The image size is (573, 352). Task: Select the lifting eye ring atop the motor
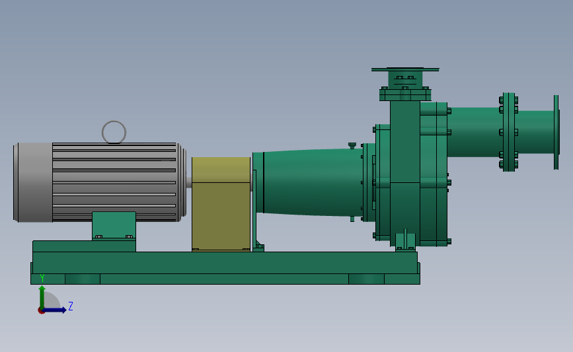tap(114, 132)
